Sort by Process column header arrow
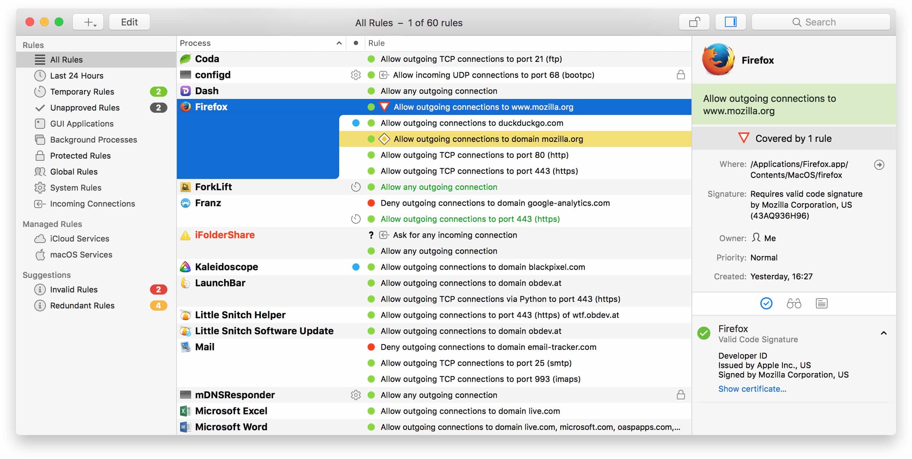 pyautogui.click(x=339, y=43)
